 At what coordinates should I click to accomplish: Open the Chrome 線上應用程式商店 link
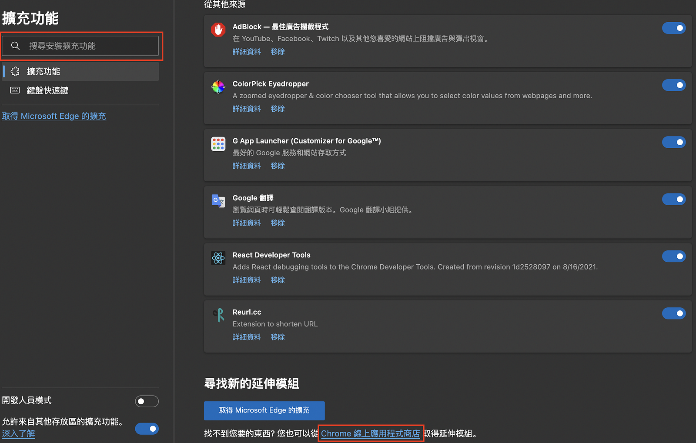pos(371,433)
